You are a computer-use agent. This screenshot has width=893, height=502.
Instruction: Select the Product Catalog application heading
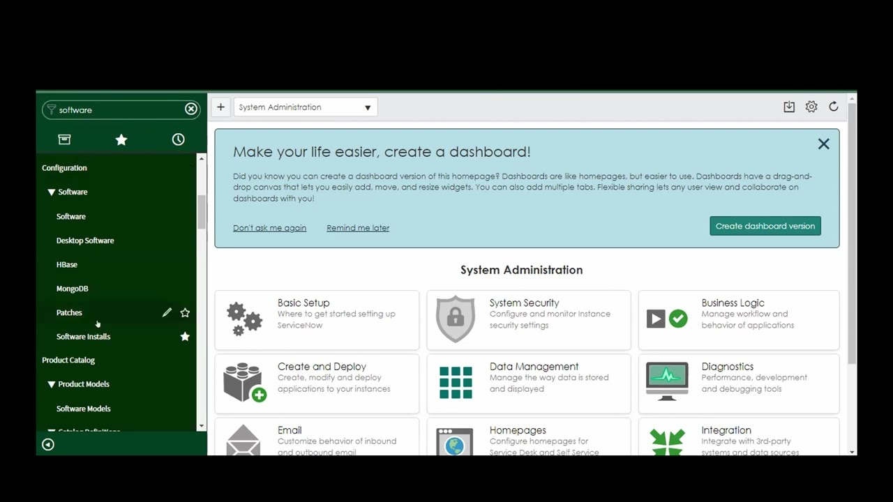68,360
